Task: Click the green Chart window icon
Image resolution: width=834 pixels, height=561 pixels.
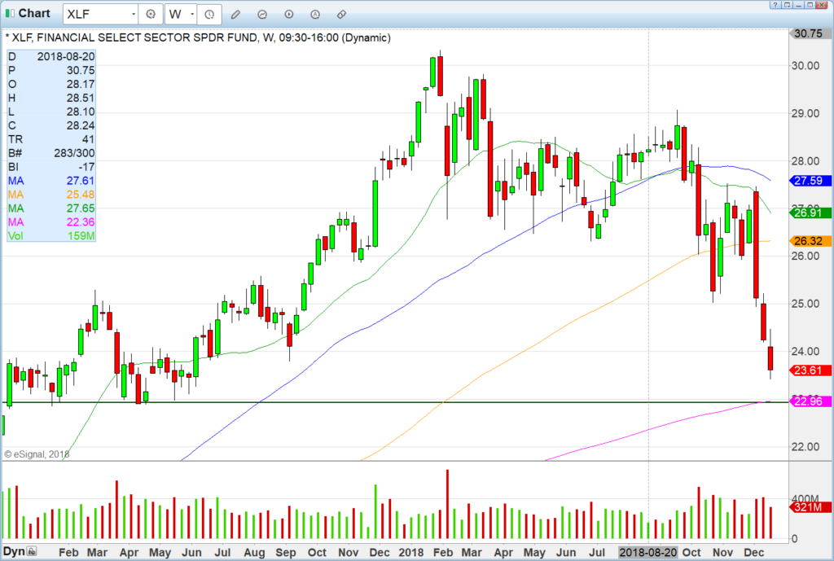Action: click(x=10, y=13)
